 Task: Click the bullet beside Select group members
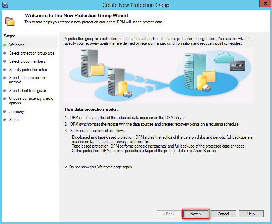(5, 61)
